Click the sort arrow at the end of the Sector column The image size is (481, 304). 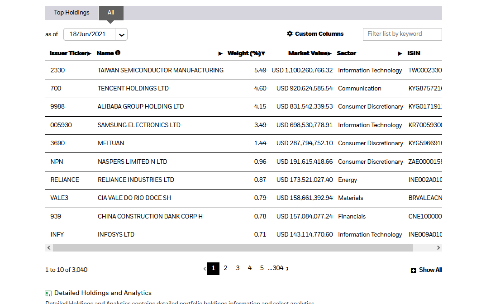pos(400,54)
